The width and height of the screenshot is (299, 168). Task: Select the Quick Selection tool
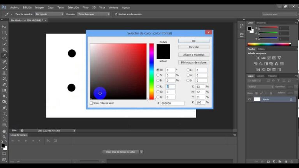click(4, 44)
